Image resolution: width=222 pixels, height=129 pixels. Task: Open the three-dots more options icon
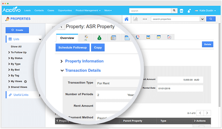pyautogui.click(x=145, y=19)
